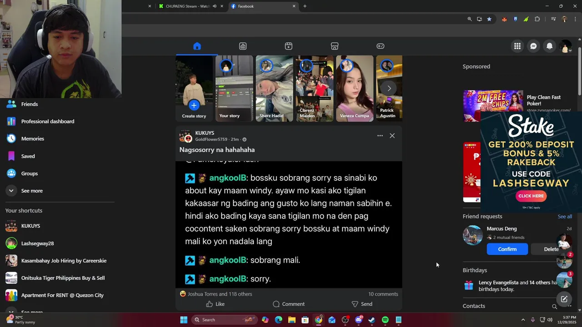Open Discord from the taskbar
The width and height of the screenshot is (582, 327).
tap(359, 320)
